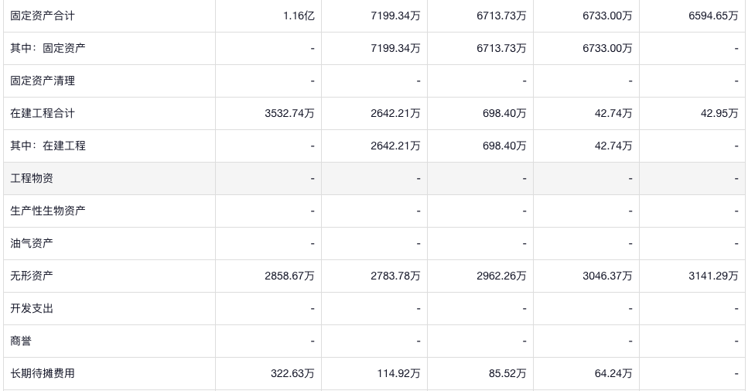Select the 64.24万 deferred expenses cell

point(613,373)
